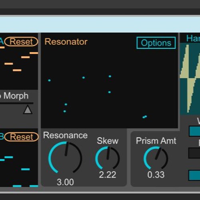Click the Skew value 2.22
This screenshot has height=200, width=200.
(108, 174)
